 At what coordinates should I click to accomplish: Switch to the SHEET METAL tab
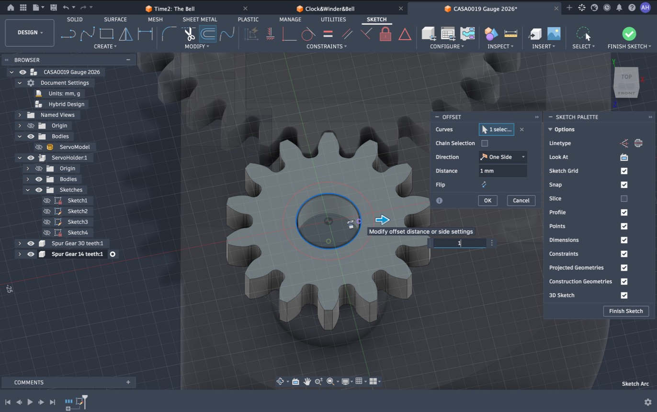200,20
